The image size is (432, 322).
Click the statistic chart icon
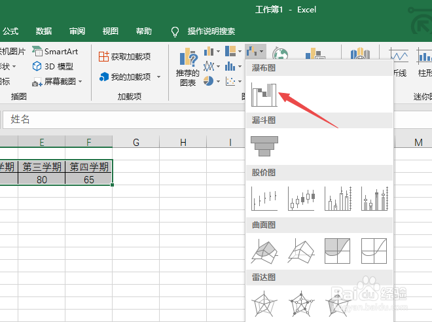pyautogui.click(x=230, y=66)
